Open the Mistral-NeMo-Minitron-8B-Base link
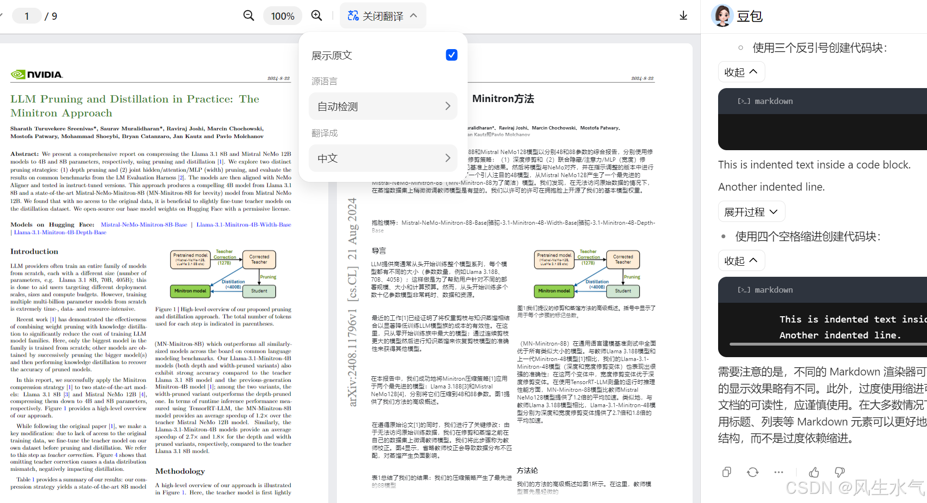Viewport: 927px width, 503px height. pyautogui.click(x=144, y=225)
